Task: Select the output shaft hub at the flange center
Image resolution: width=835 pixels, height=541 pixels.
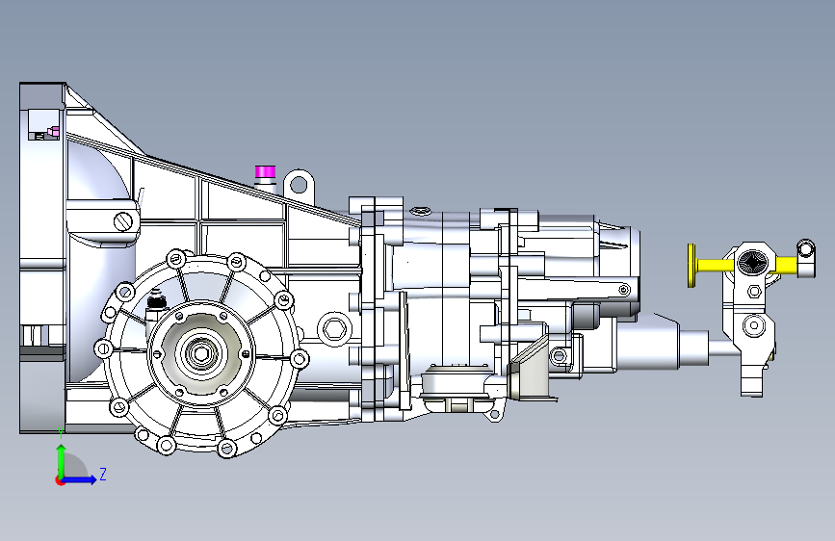Action: [x=201, y=353]
